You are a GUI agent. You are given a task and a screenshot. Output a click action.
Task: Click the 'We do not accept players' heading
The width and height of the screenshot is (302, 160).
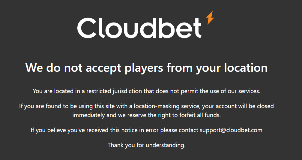pyautogui.click(x=146, y=68)
